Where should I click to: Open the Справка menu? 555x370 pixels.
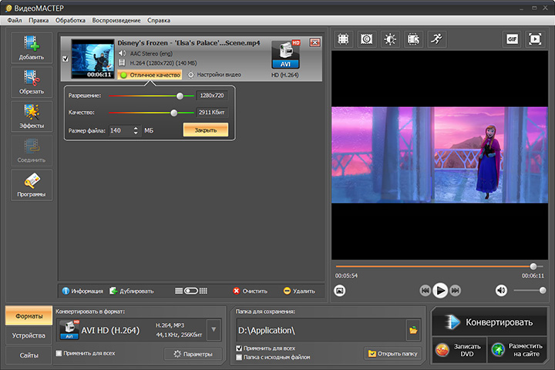click(159, 20)
